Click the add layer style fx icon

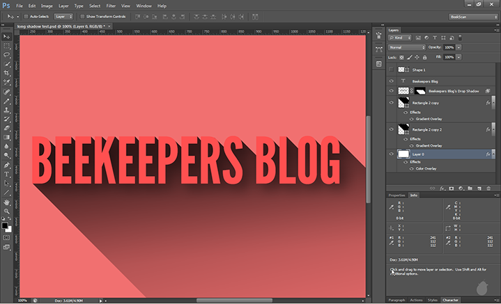point(441,188)
